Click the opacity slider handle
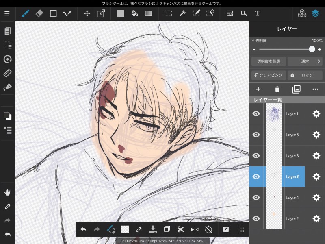 click(x=312, y=49)
